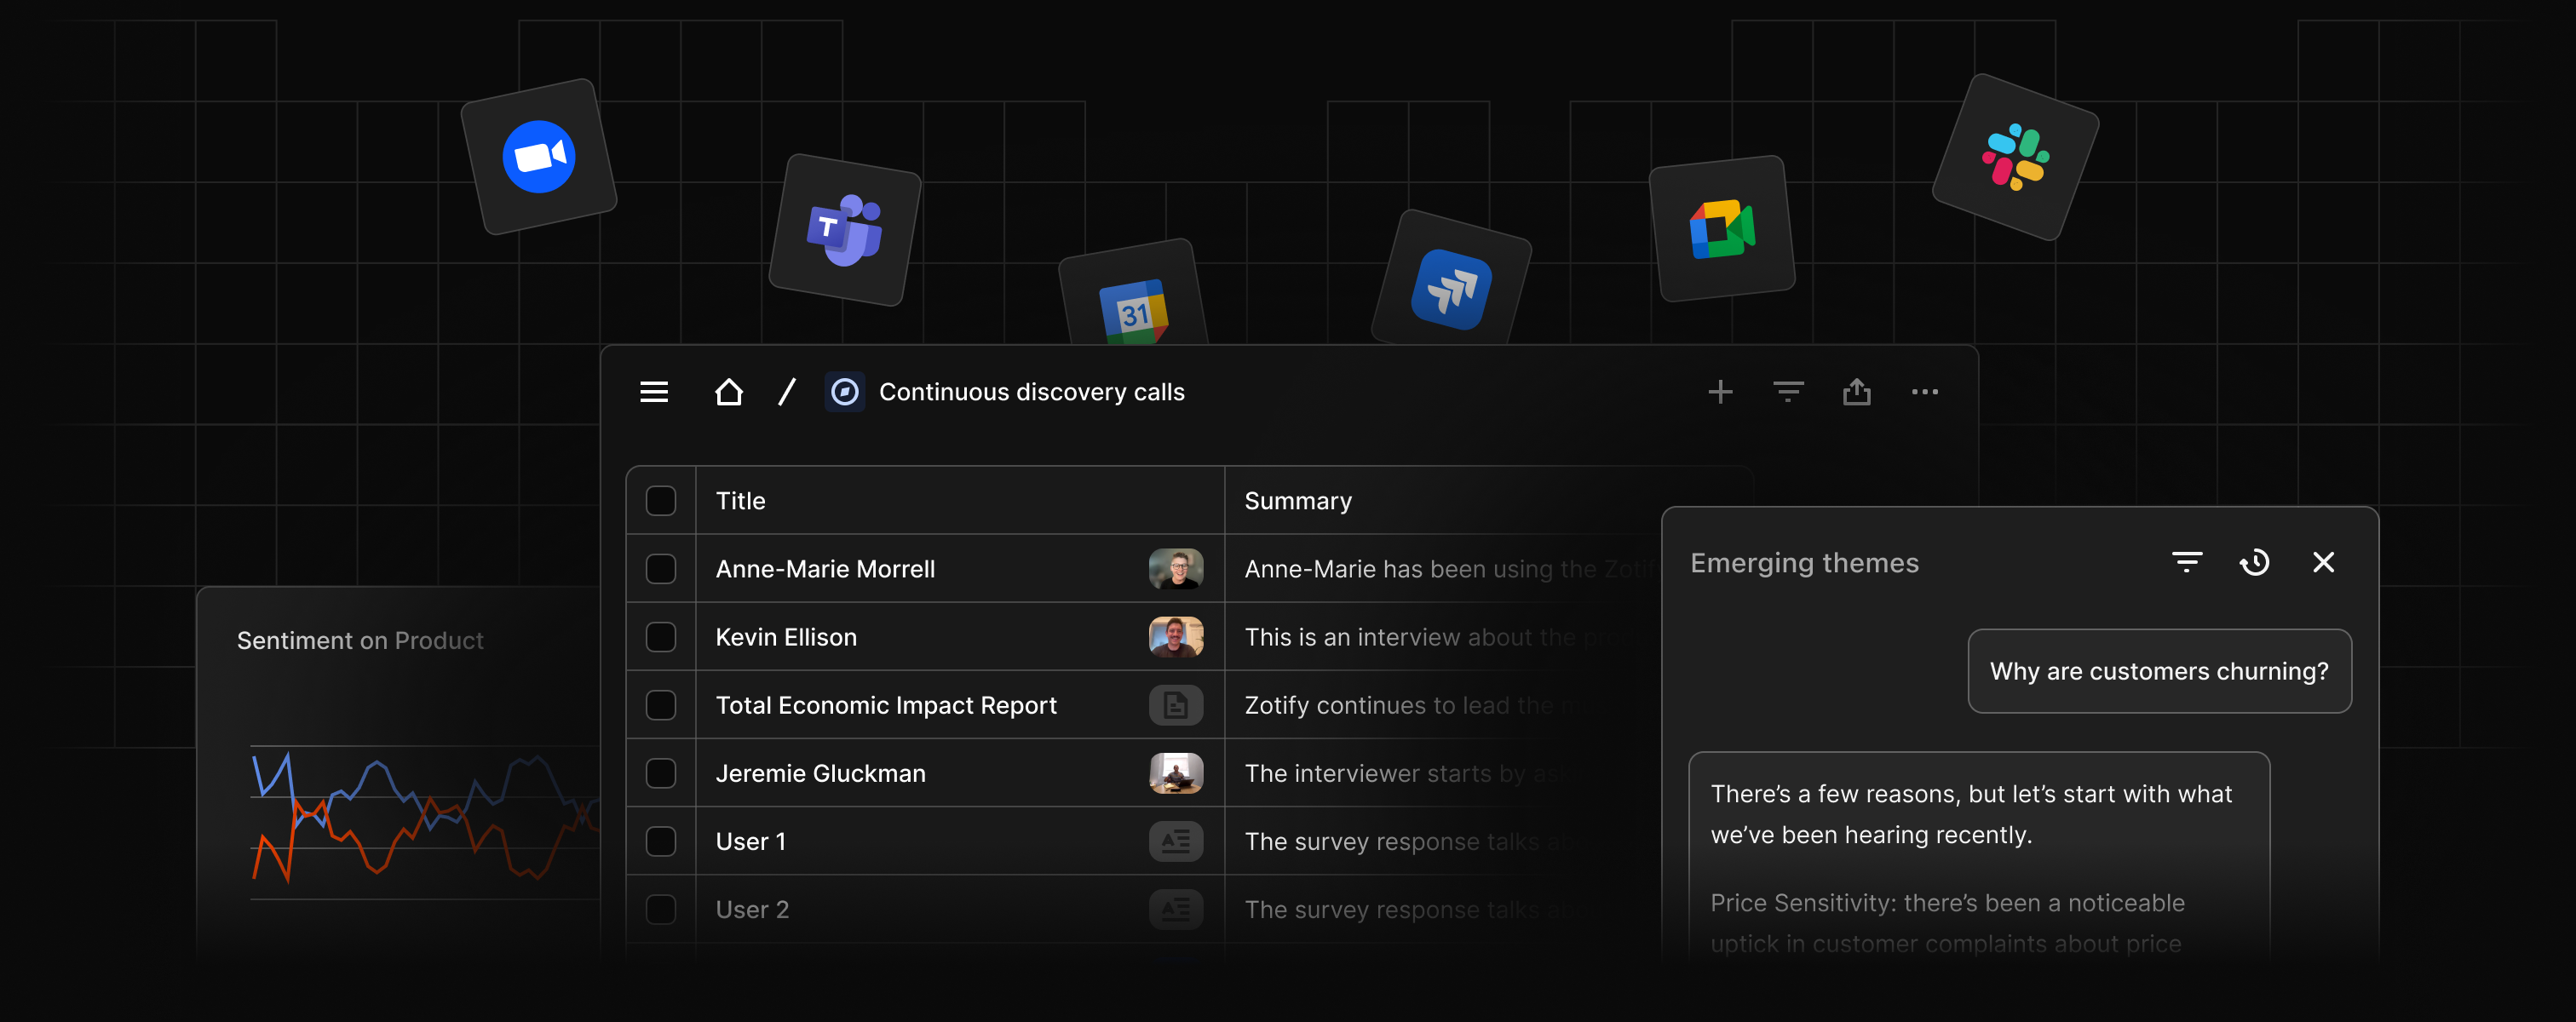This screenshot has width=2576, height=1022.
Task: Tick the Total Economic Impact Report checkbox
Action: 661,705
